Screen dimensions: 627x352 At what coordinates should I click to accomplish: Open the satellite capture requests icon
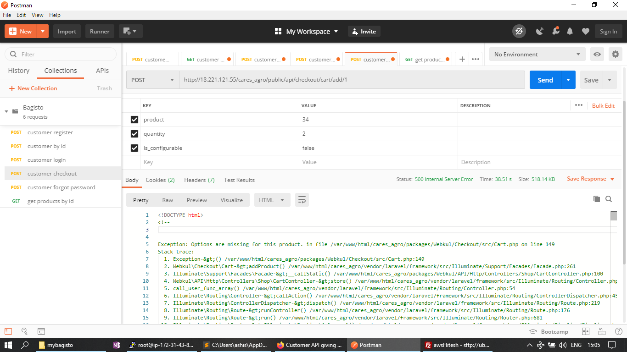[540, 31]
